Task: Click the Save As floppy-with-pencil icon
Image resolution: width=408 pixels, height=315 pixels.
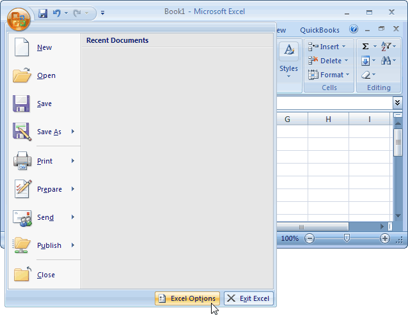Action: pos(22,132)
